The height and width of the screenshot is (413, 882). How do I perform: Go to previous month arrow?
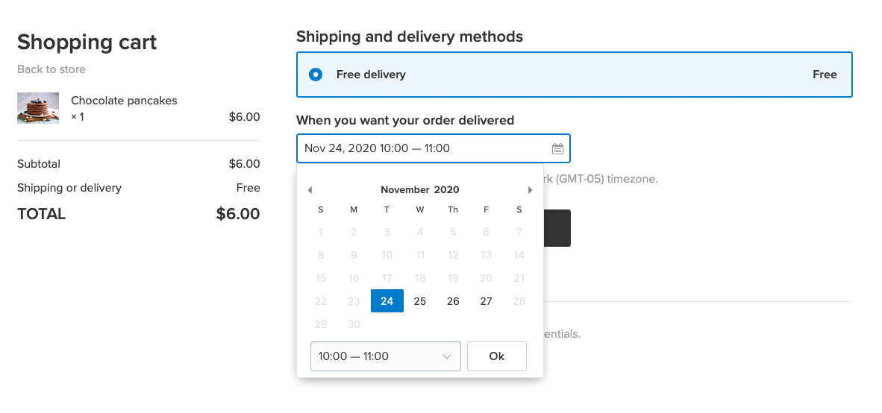coord(310,190)
